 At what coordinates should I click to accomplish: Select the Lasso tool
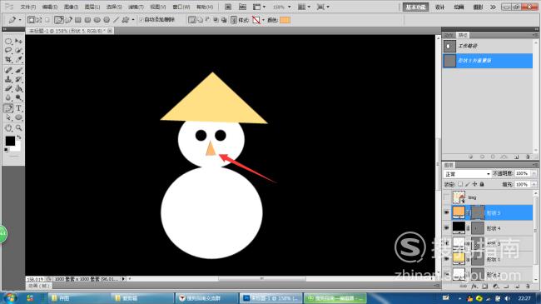pos(8,51)
